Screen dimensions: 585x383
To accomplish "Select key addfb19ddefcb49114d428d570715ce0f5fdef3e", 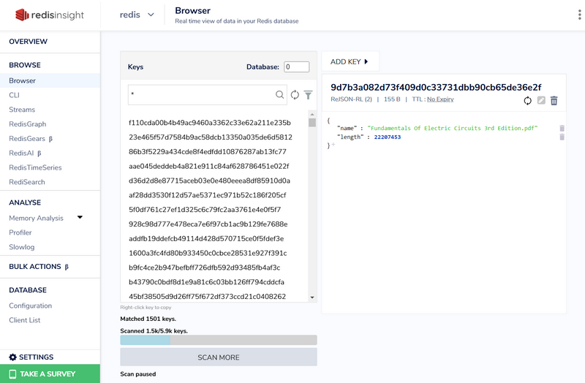I will 206,239.
